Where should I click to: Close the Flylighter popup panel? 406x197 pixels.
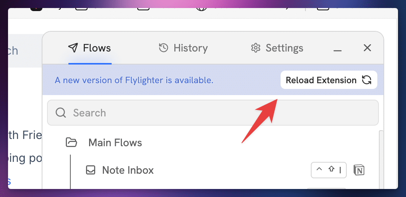(367, 48)
